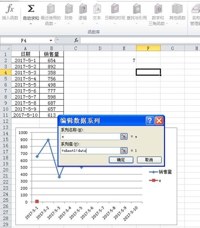200x228 pixels.
Task: Expand the AutoSum dropdown arrow
Action: (x=31, y=24)
